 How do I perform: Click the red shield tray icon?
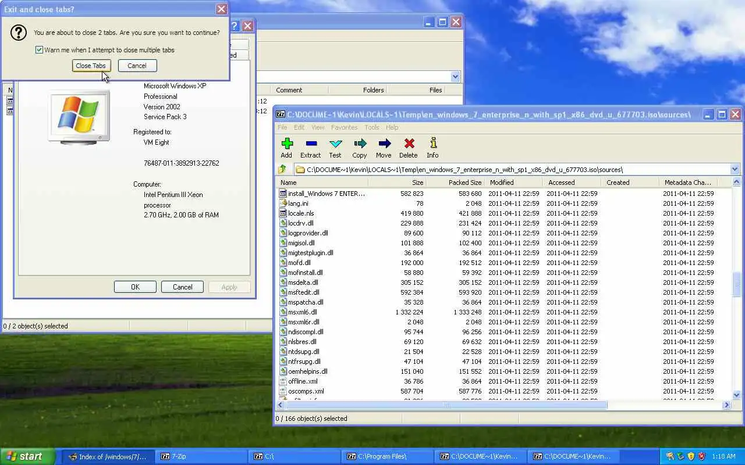point(701,456)
